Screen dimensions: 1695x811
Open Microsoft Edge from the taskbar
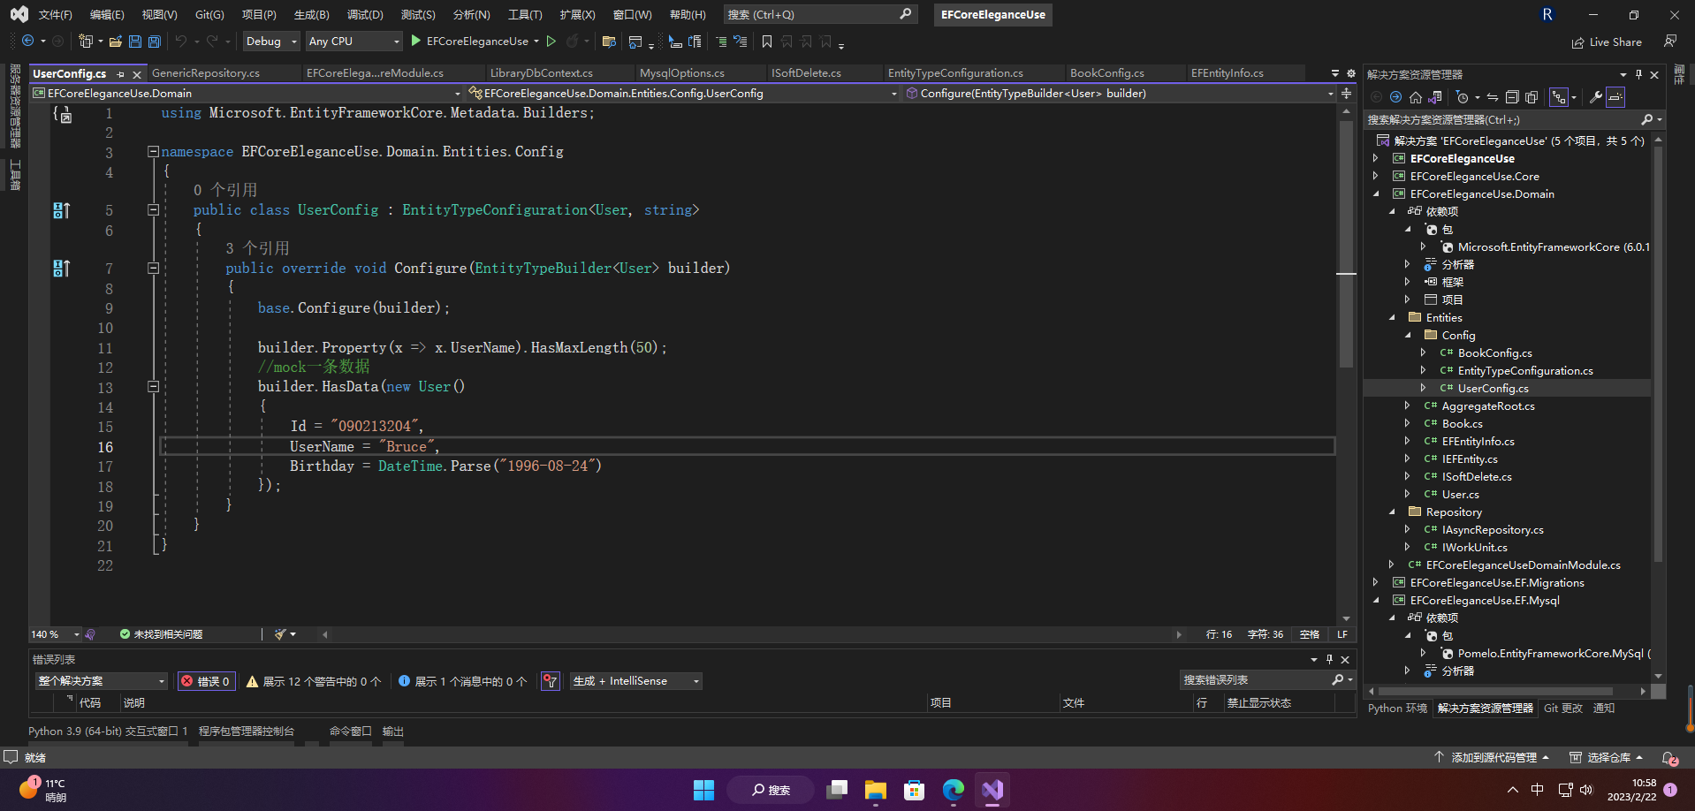(x=954, y=790)
